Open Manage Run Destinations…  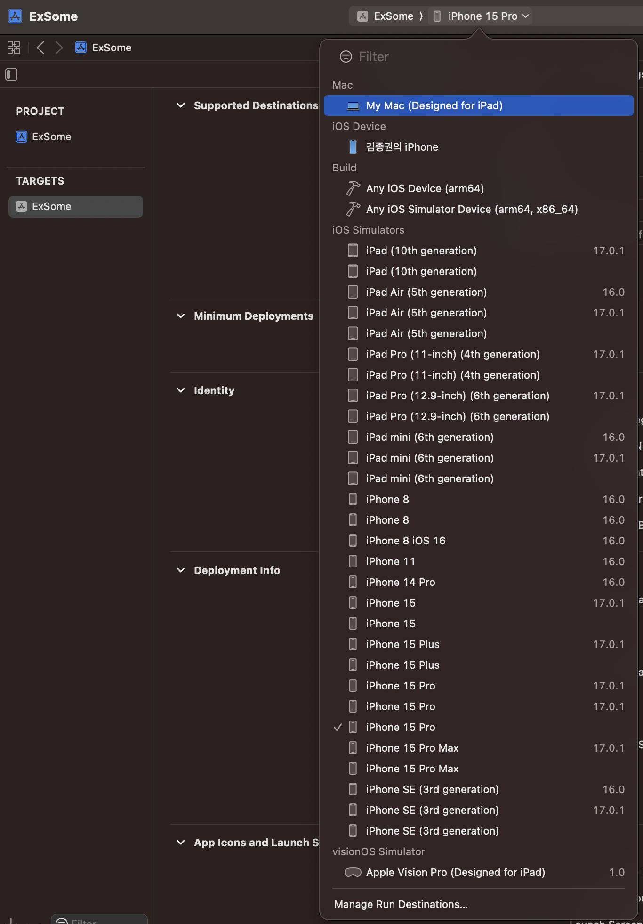[479, 904]
